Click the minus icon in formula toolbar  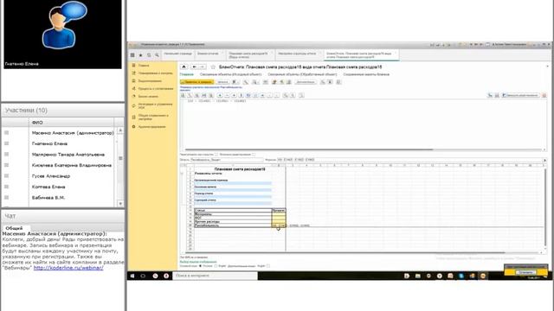[227, 95]
